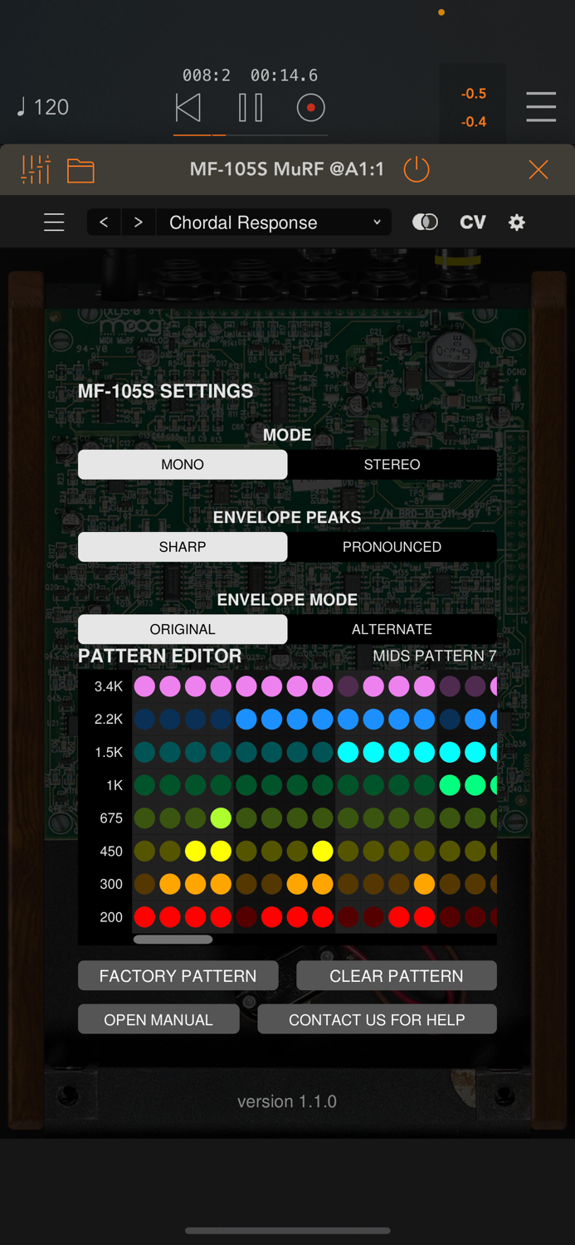Viewport: 575px width, 1245px height.
Task: Open the orange folder browser icon
Action: point(80,170)
